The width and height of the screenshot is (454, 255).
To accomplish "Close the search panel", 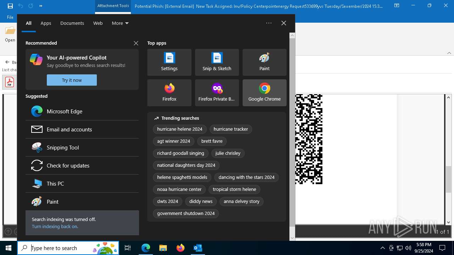I will (x=284, y=23).
